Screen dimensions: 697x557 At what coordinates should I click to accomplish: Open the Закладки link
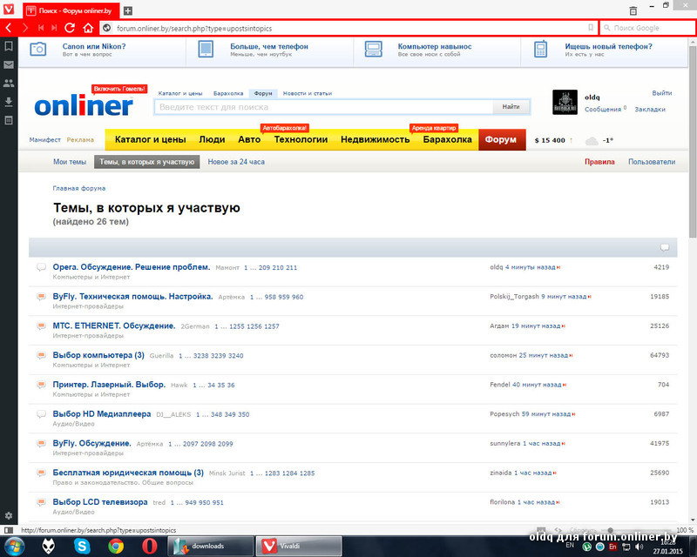coord(649,110)
